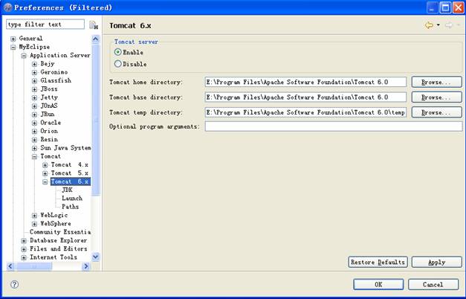Select the JBoss tree item
The height and width of the screenshot is (299, 466).
(x=49, y=89)
